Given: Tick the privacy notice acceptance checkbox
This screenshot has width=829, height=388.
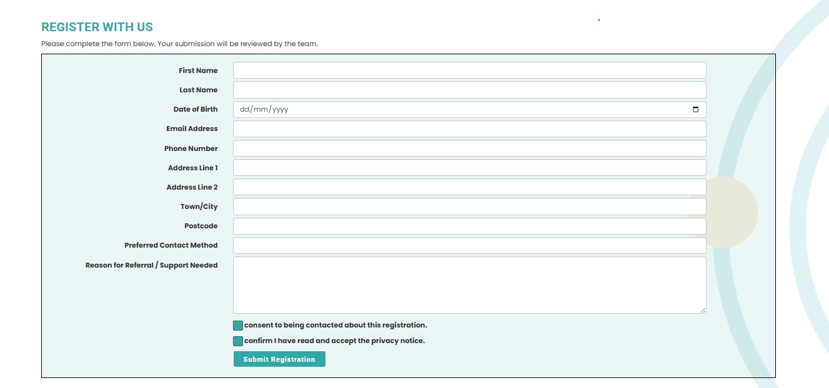Looking at the screenshot, I should click(x=238, y=341).
